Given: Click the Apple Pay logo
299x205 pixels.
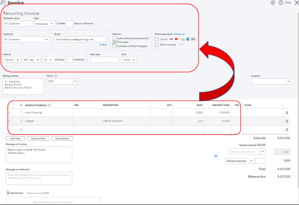Looking at the screenshot, I should (x=193, y=39).
